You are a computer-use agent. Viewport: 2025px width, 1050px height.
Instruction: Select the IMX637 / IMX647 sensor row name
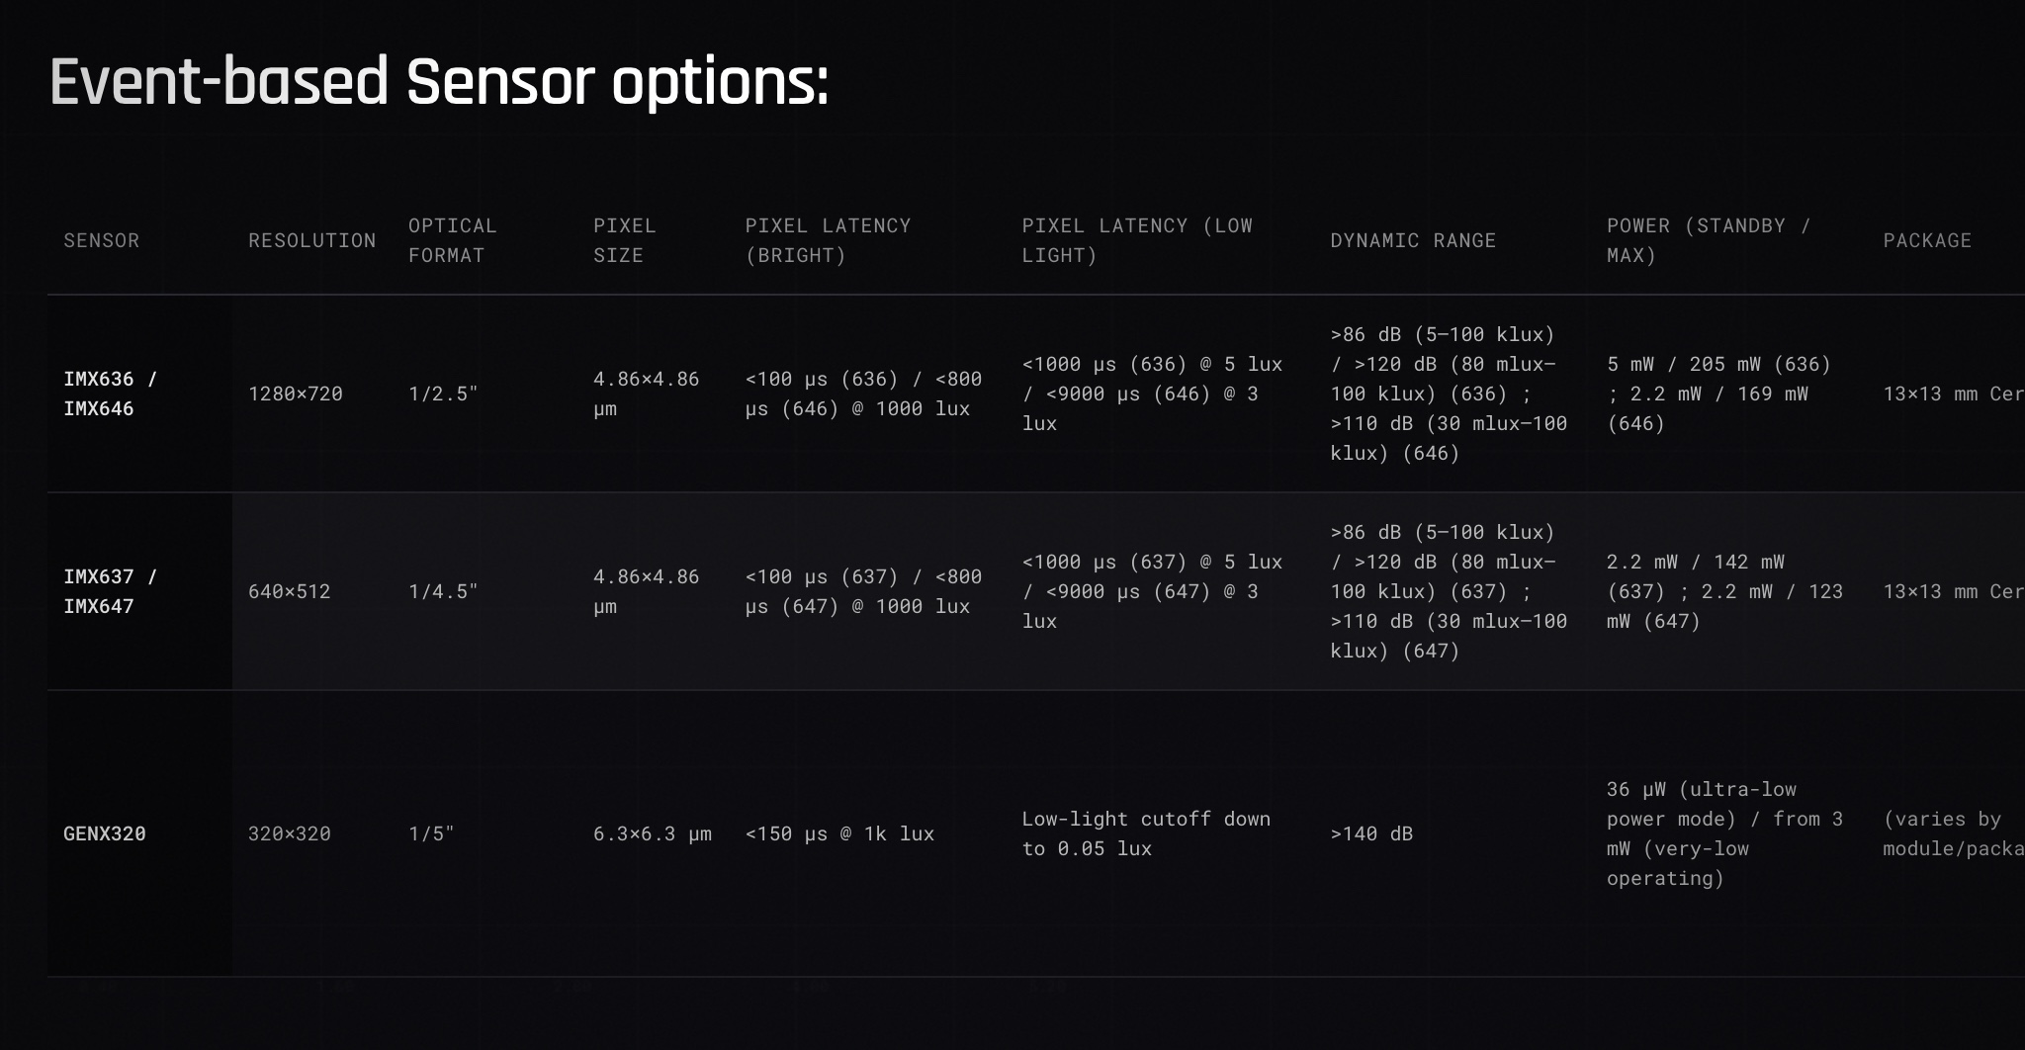point(110,591)
